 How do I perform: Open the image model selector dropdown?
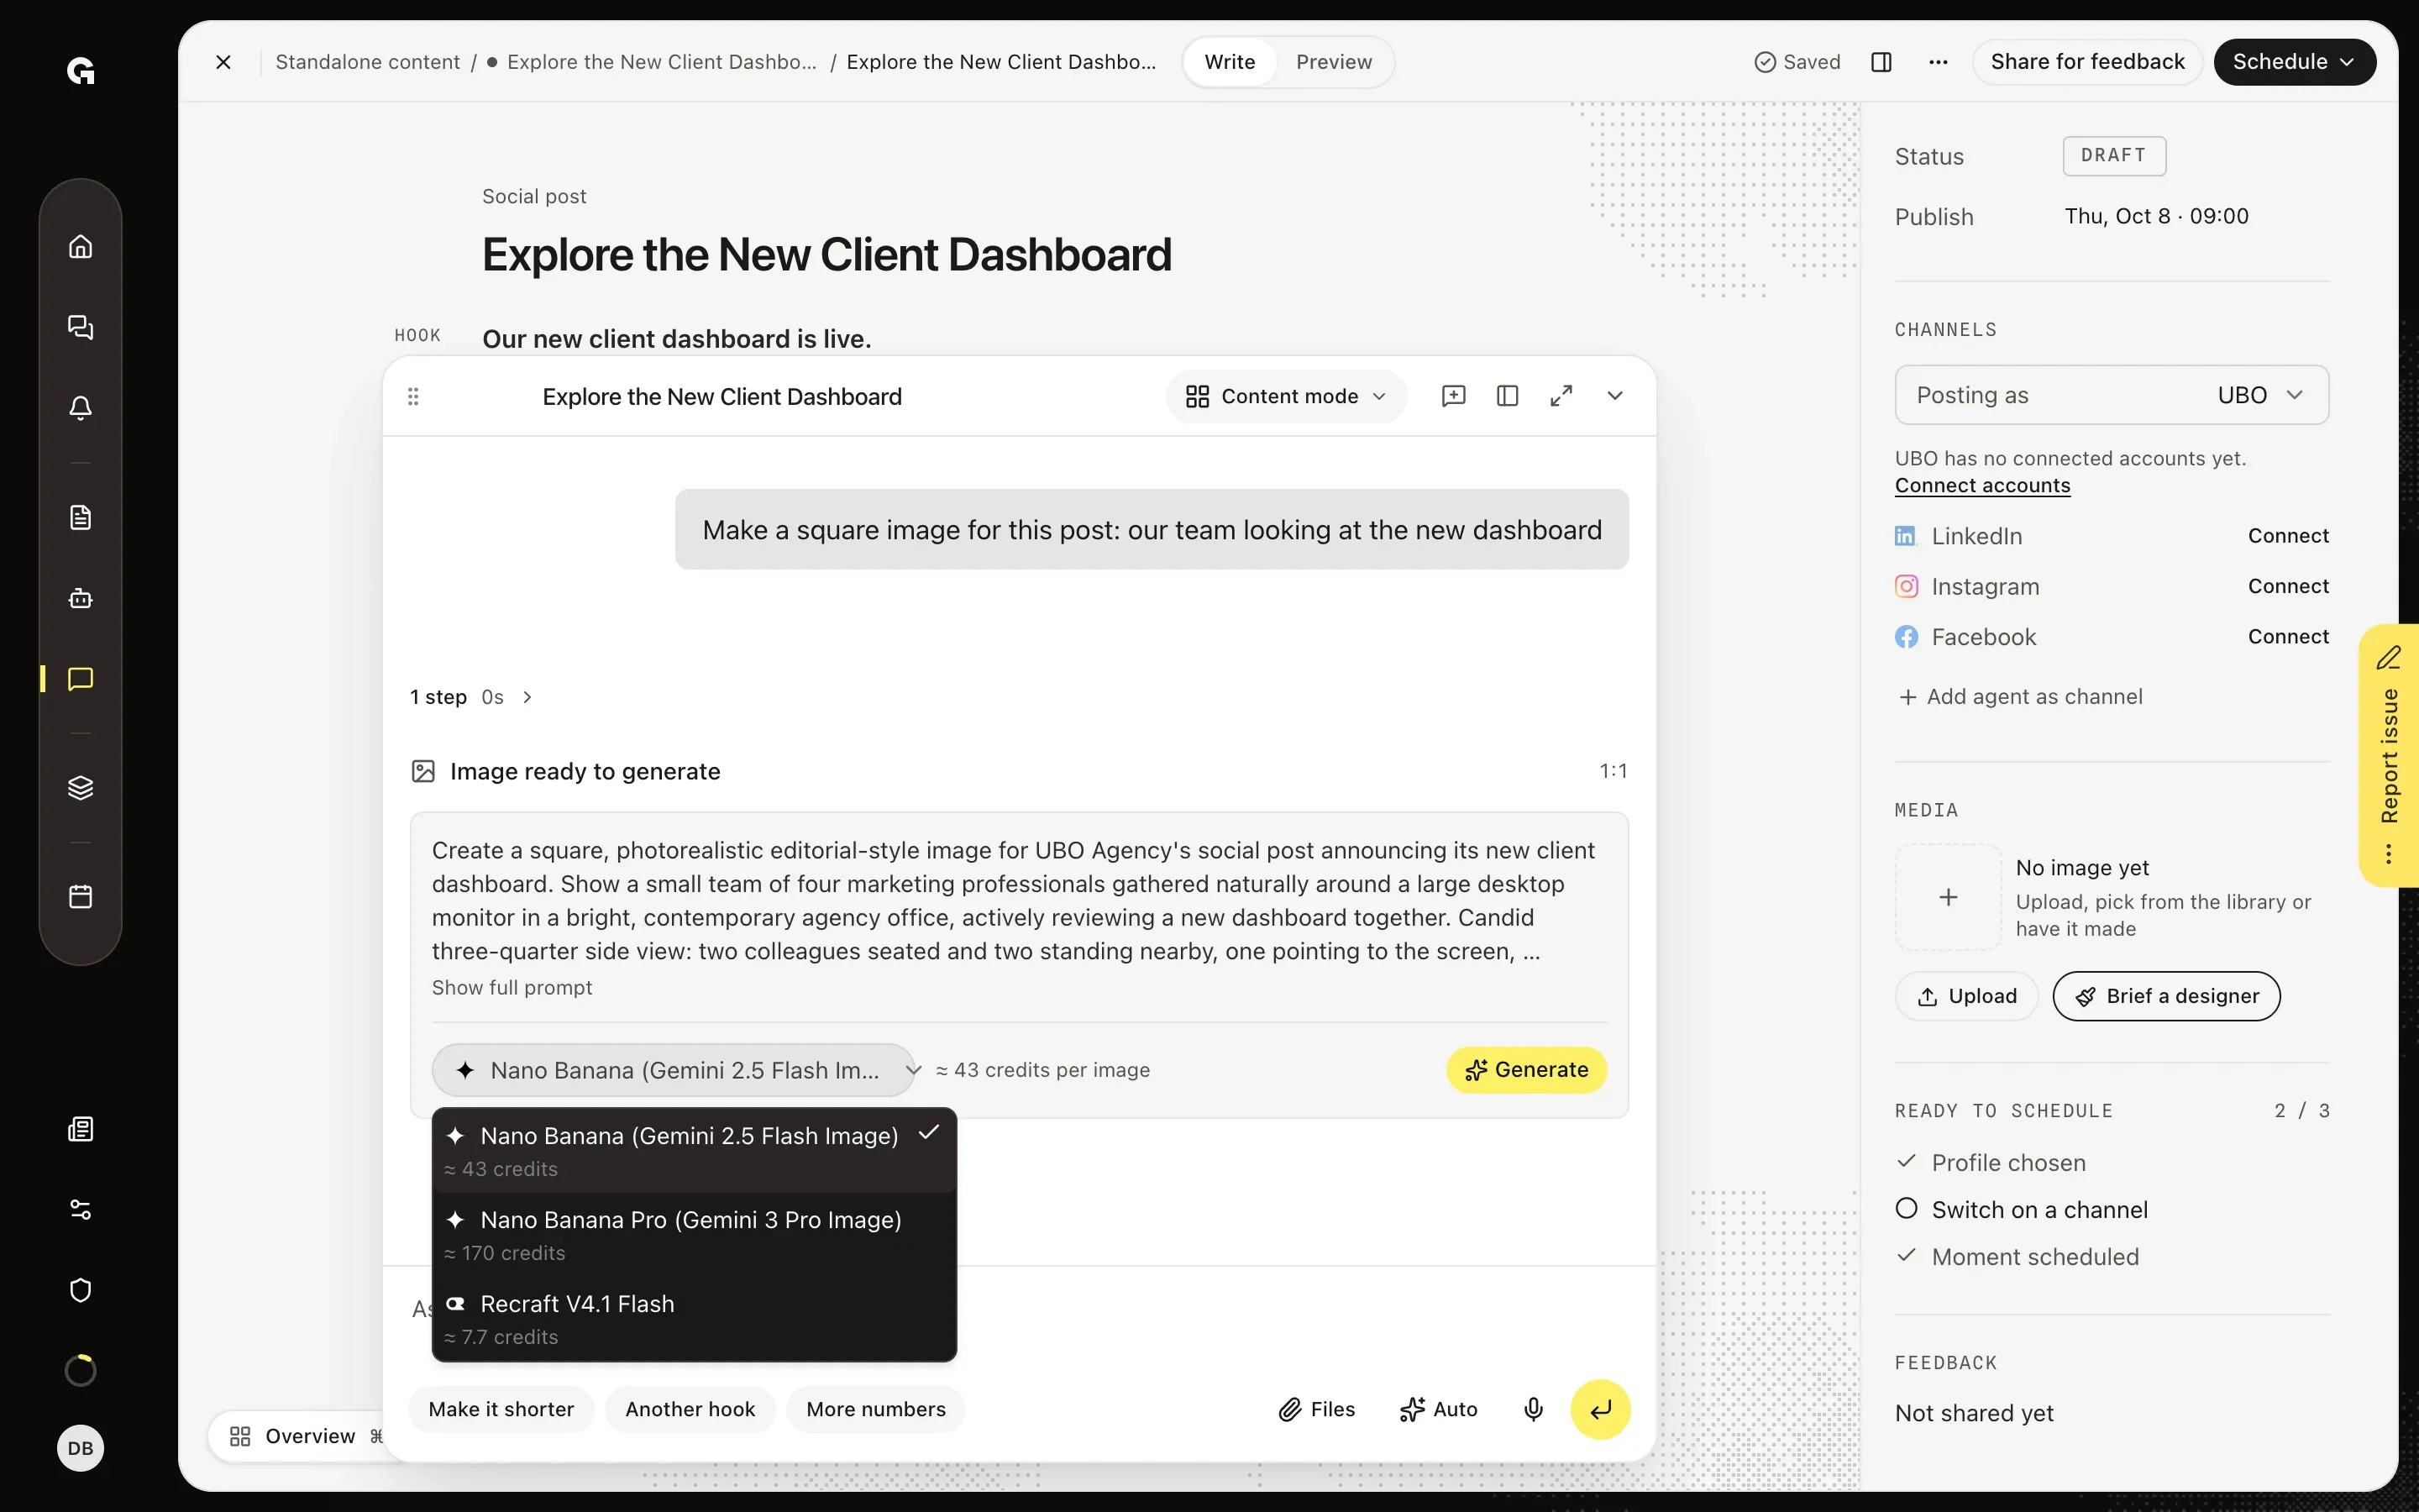click(675, 1070)
